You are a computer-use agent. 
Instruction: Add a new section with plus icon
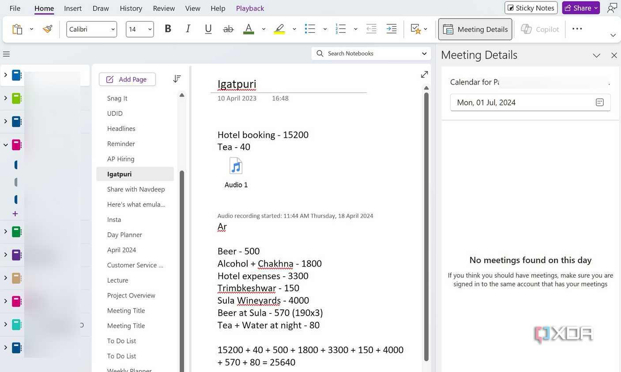15,214
